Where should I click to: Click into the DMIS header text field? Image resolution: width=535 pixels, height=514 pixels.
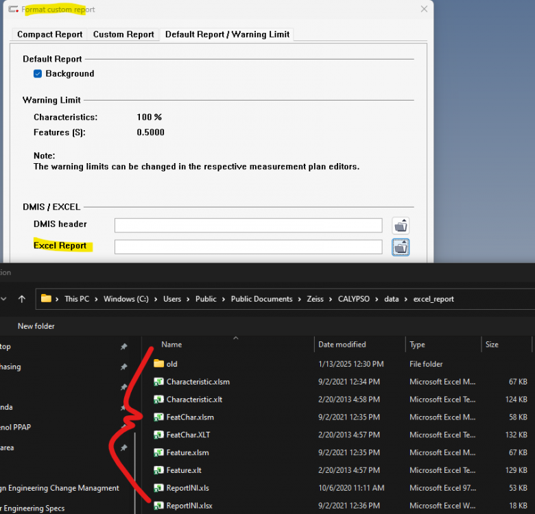248,225
